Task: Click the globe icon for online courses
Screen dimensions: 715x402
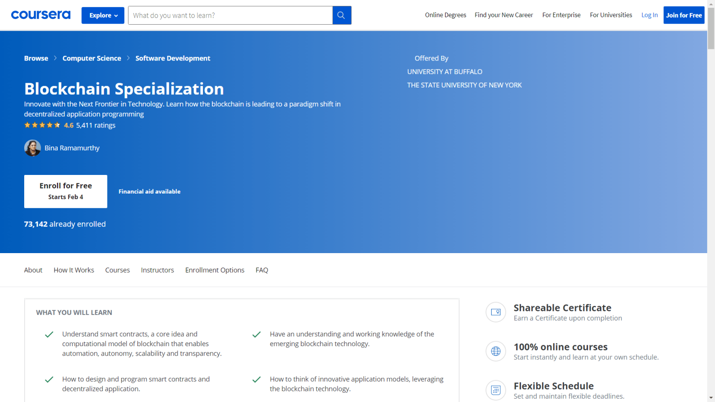Action: 496,351
